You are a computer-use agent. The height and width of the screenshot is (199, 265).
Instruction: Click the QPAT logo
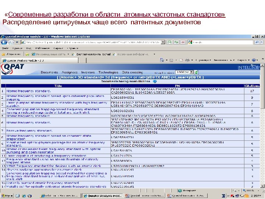pyautogui.click(x=13, y=69)
